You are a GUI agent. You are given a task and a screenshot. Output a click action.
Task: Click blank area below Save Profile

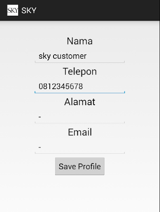(x=80, y=193)
